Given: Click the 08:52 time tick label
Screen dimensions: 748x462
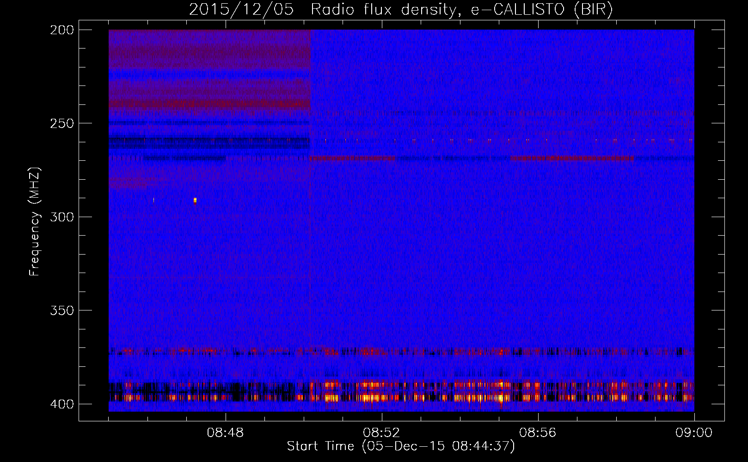Looking at the screenshot, I should click(x=381, y=433).
